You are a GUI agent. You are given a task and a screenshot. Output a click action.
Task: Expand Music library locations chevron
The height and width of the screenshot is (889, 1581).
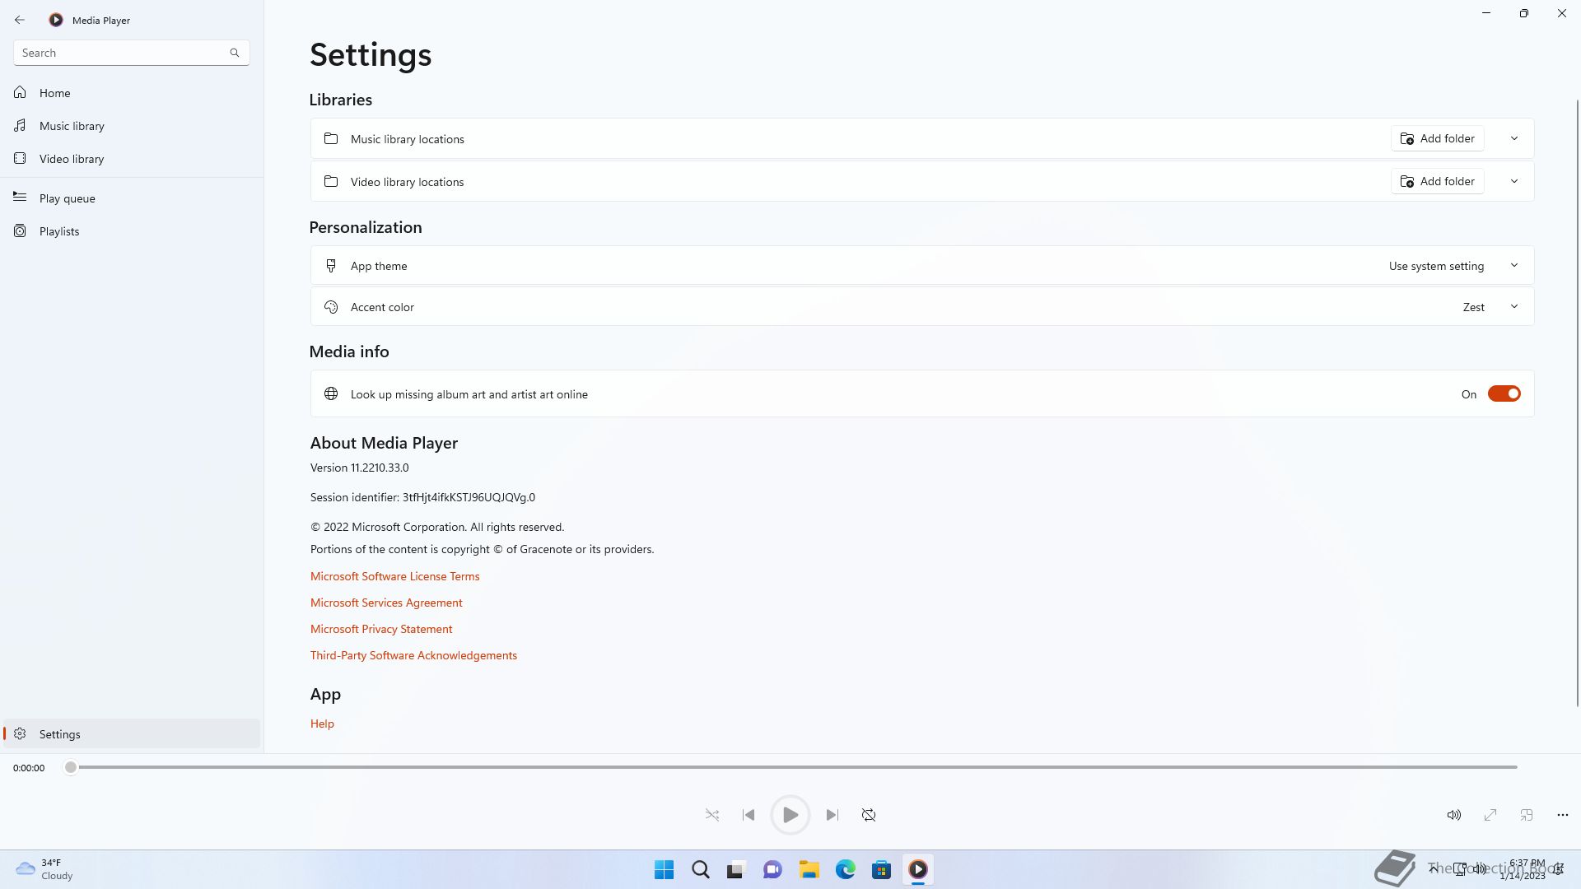(x=1514, y=138)
